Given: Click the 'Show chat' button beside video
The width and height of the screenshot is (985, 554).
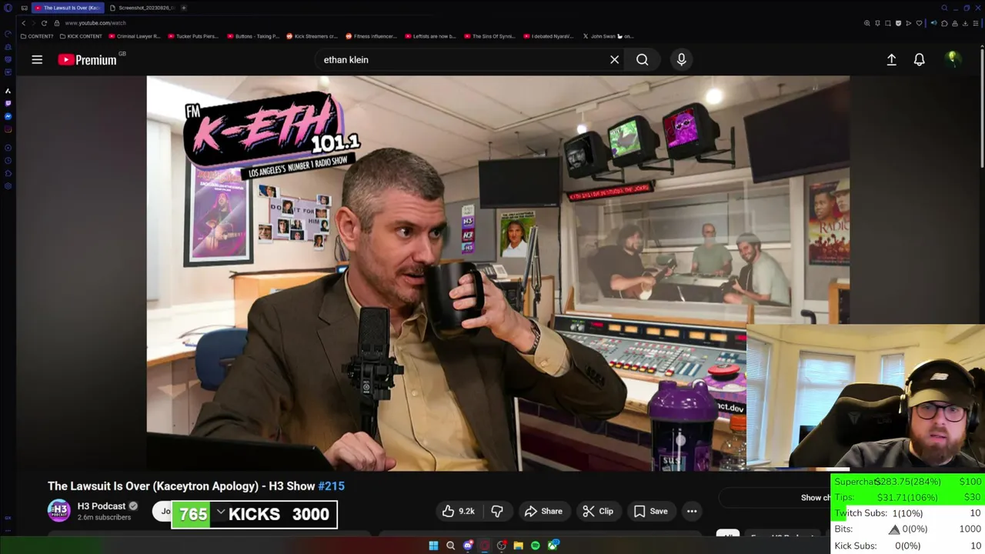Looking at the screenshot, I should pyautogui.click(x=816, y=498).
